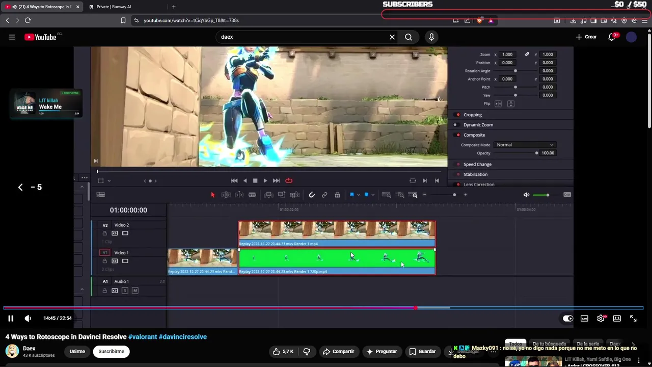Subscribe with the Suscribirme button
652x367 pixels.
click(111, 351)
